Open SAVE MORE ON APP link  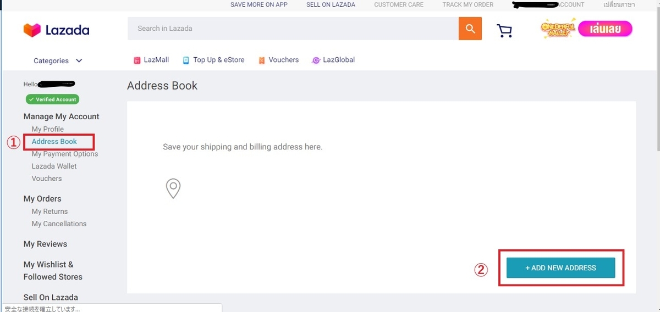coord(258,4)
